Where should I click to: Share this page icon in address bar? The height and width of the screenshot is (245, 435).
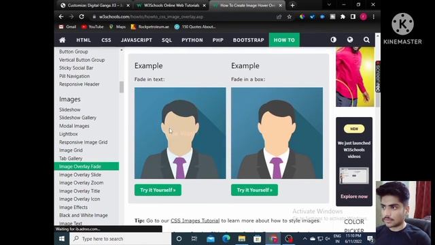[279, 16]
